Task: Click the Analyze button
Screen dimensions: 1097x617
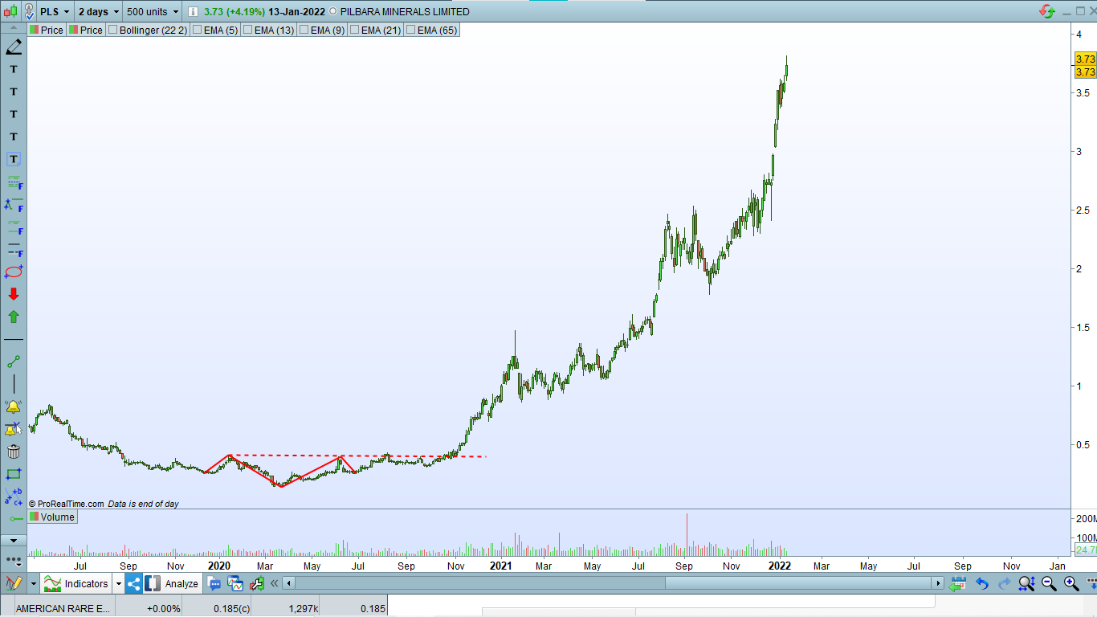Action: tap(173, 584)
